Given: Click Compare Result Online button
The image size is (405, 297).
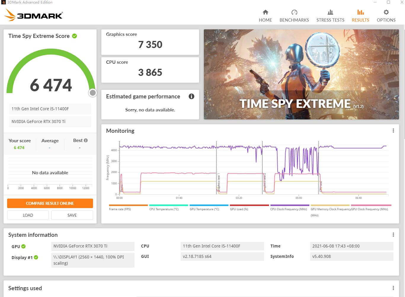Looking at the screenshot, I should [50, 203].
